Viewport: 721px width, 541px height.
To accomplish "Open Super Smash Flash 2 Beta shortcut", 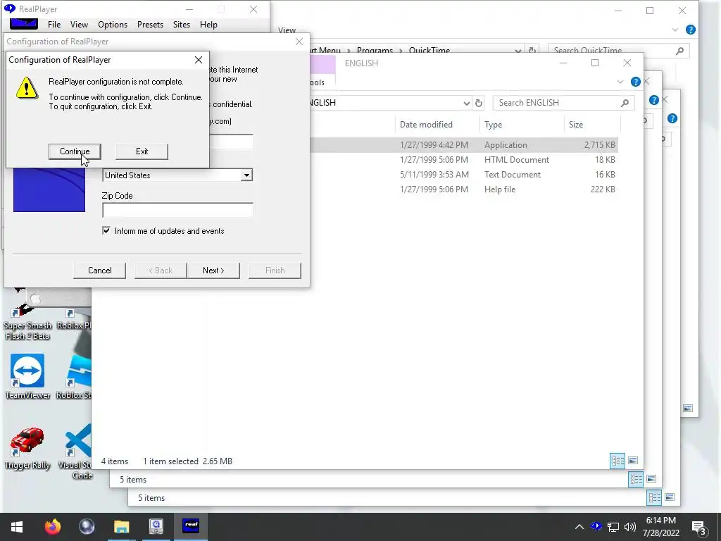I will (27, 316).
